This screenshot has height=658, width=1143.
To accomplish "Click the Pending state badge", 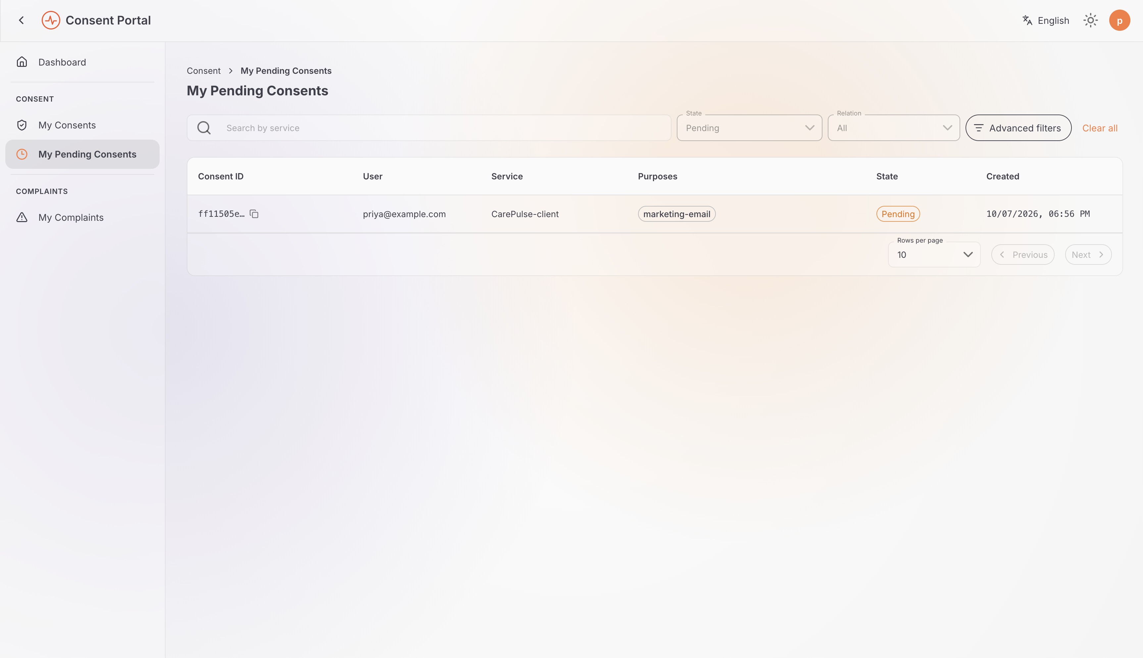I will click(x=898, y=214).
